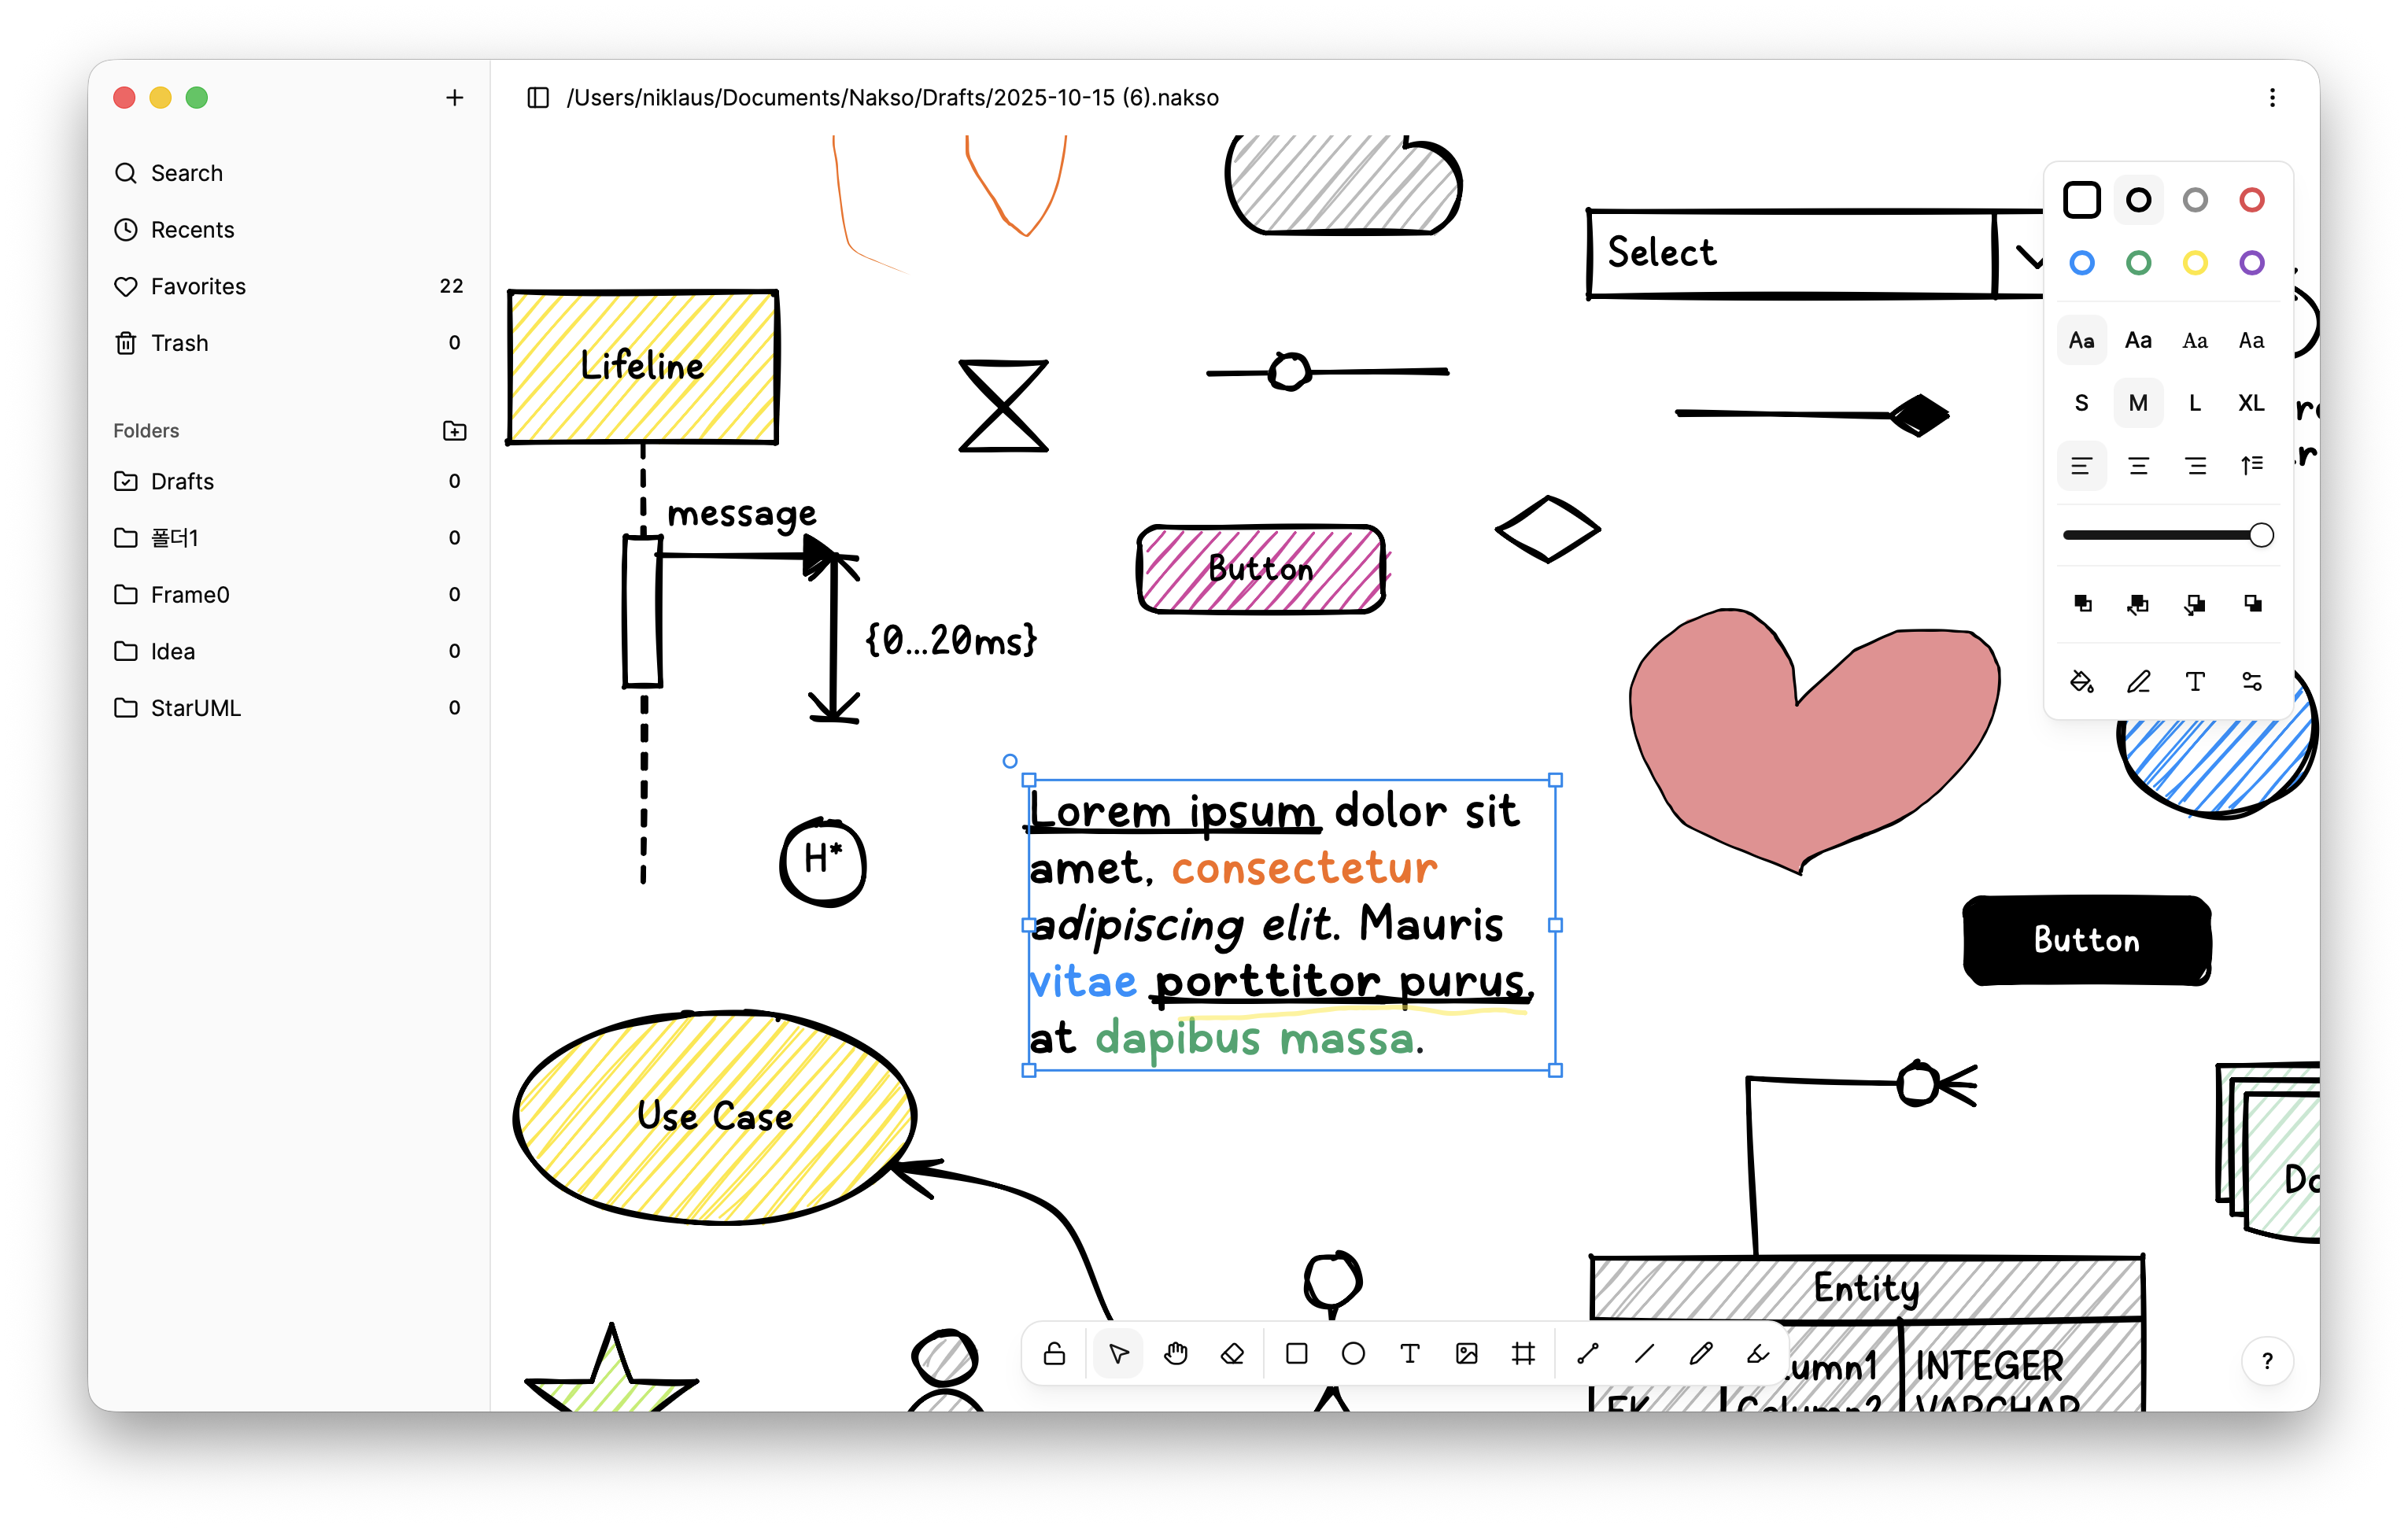Screen dimensions: 2408x1528
Task: Toggle the canvas lock icon
Action: 1054,1354
